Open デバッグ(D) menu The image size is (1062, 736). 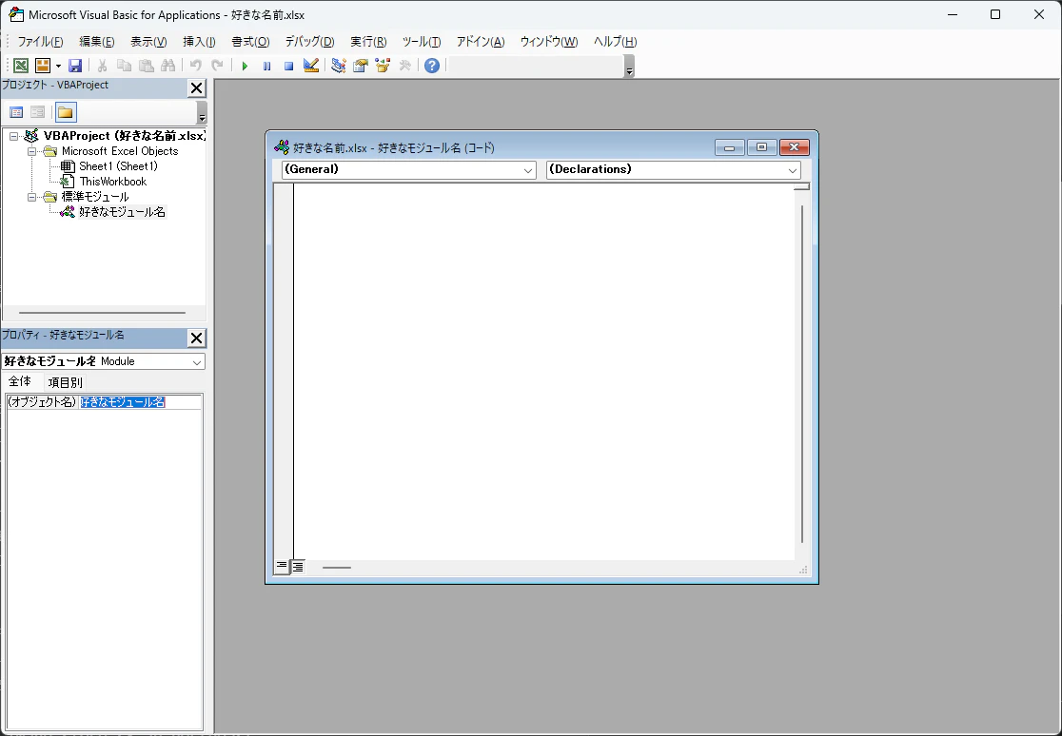click(x=309, y=41)
